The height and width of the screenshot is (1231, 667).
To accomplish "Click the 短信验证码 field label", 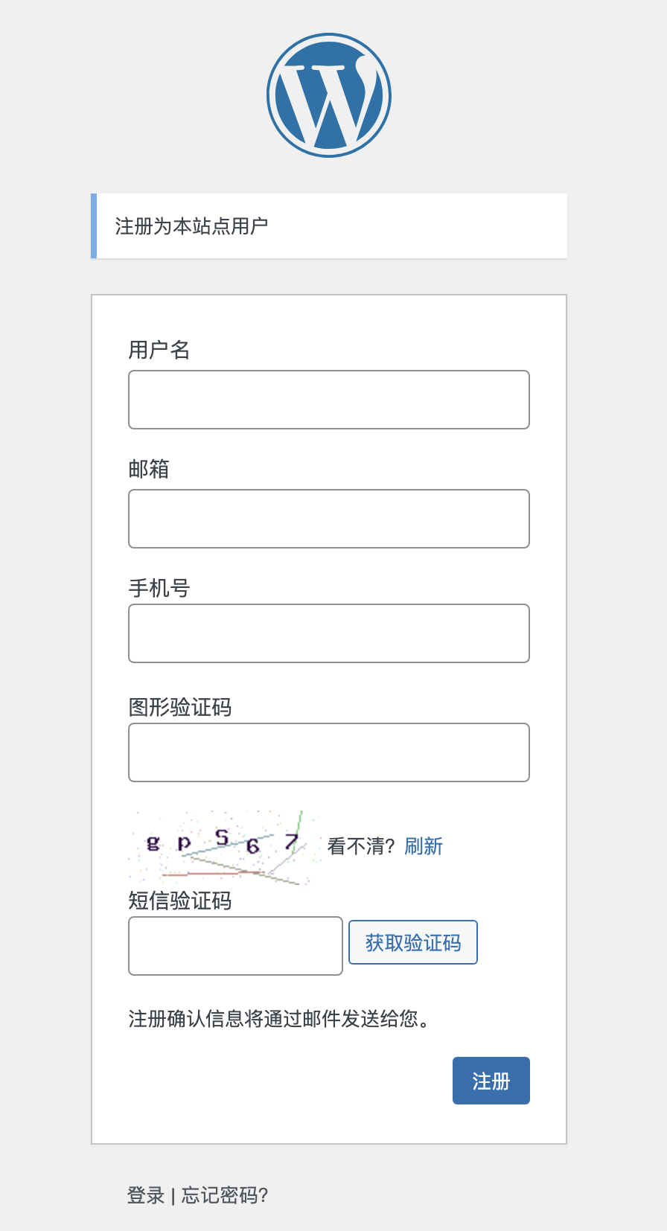I will [180, 901].
